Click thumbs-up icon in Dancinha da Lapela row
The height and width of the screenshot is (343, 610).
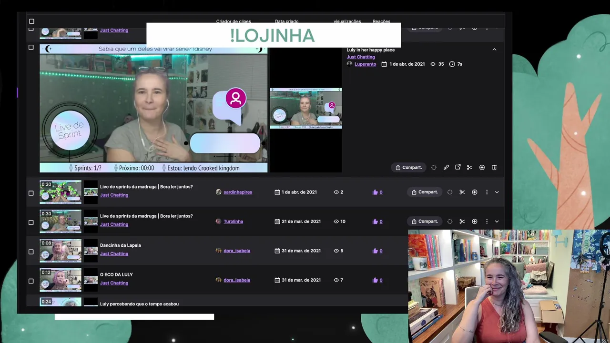375,251
